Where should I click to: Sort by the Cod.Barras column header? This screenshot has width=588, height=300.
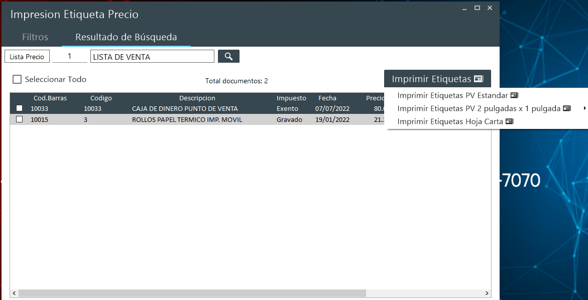[50, 98]
